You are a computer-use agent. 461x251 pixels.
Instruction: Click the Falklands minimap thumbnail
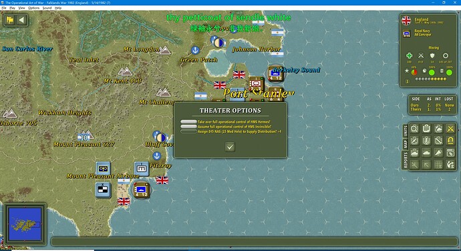click(x=25, y=224)
